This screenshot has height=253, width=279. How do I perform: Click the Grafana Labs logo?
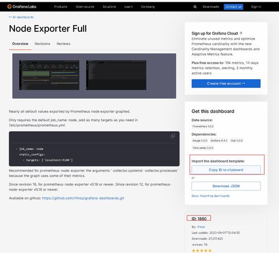(22, 7)
